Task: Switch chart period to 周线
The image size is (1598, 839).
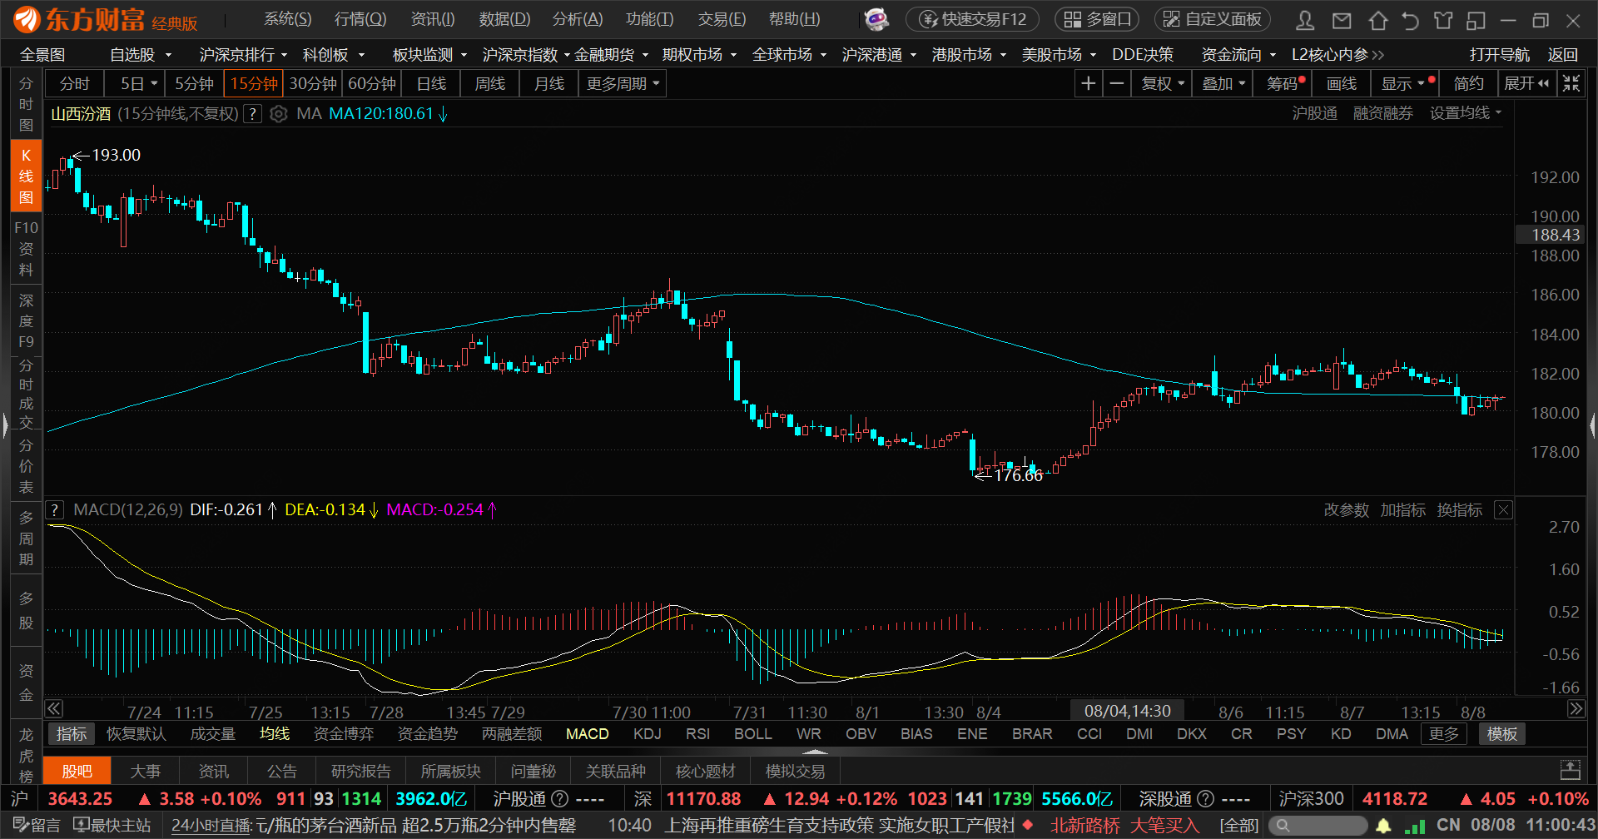Action: coord(490,83)
